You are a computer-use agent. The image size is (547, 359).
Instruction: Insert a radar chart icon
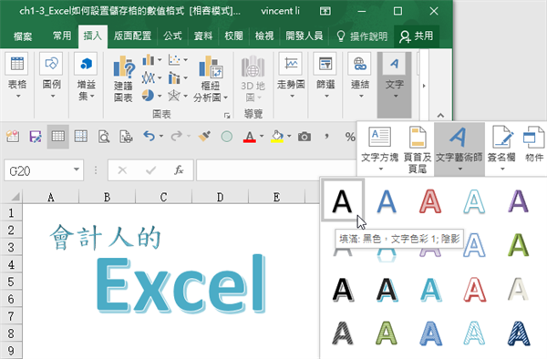point(174,95)
